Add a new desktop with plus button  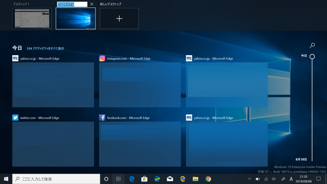(119, 19)
